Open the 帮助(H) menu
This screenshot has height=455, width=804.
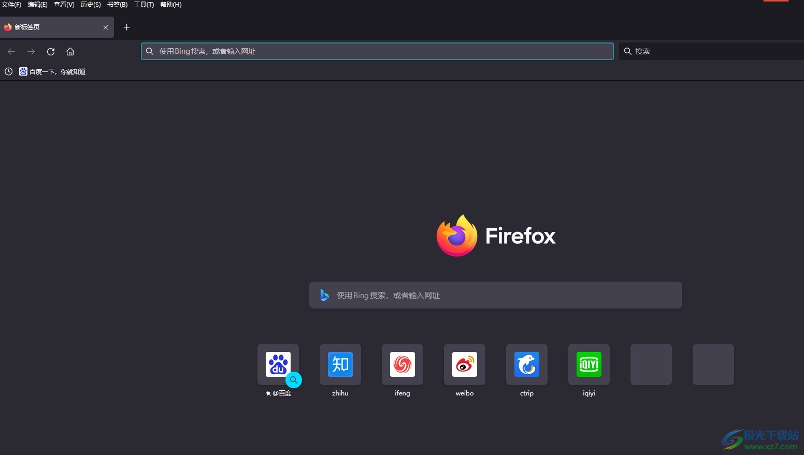click(171, 5)
